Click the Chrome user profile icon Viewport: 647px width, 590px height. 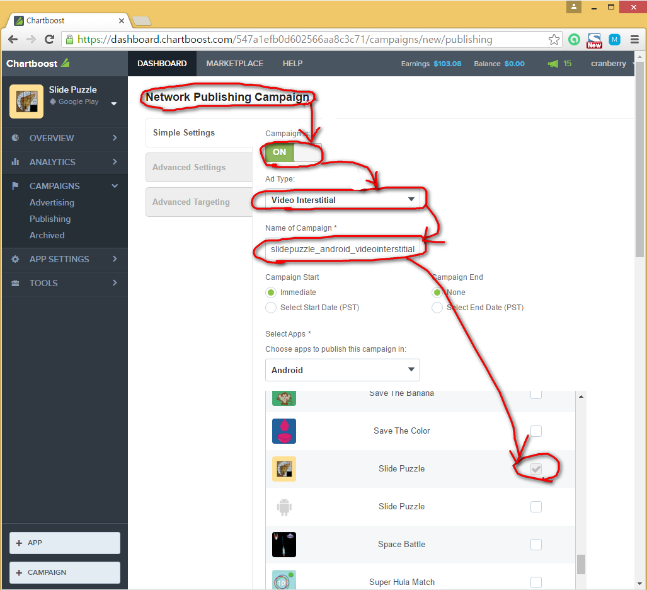(x=573, y=7)
